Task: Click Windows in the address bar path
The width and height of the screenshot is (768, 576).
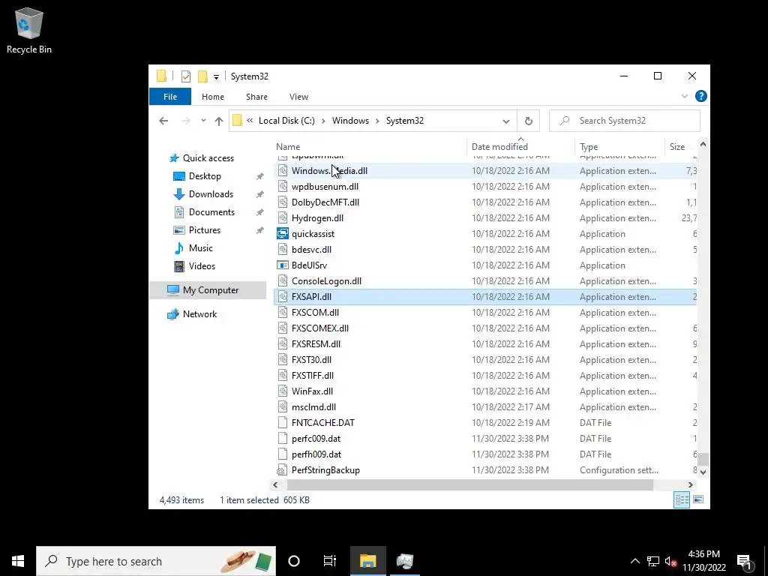Action: point(350,121)
